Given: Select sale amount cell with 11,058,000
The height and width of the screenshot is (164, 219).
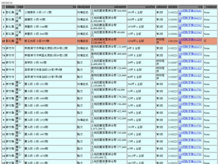Looking at the screenshot, I should tap(109, 156).
